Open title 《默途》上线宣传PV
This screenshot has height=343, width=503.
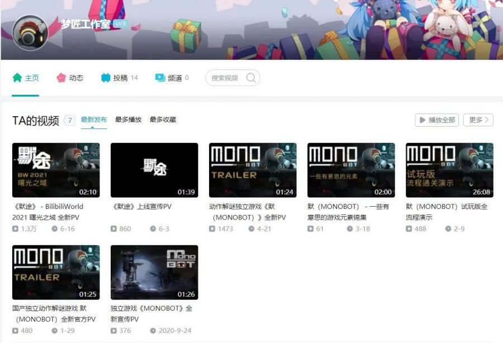point(141,207)
